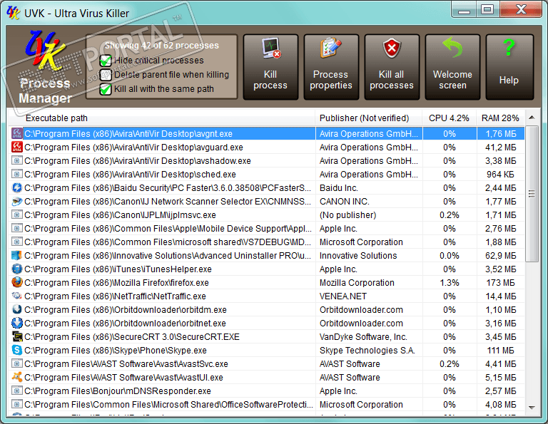Click the scrollbar down arrow
This screenshot has width=548, height=424.
tap(532, 407)
